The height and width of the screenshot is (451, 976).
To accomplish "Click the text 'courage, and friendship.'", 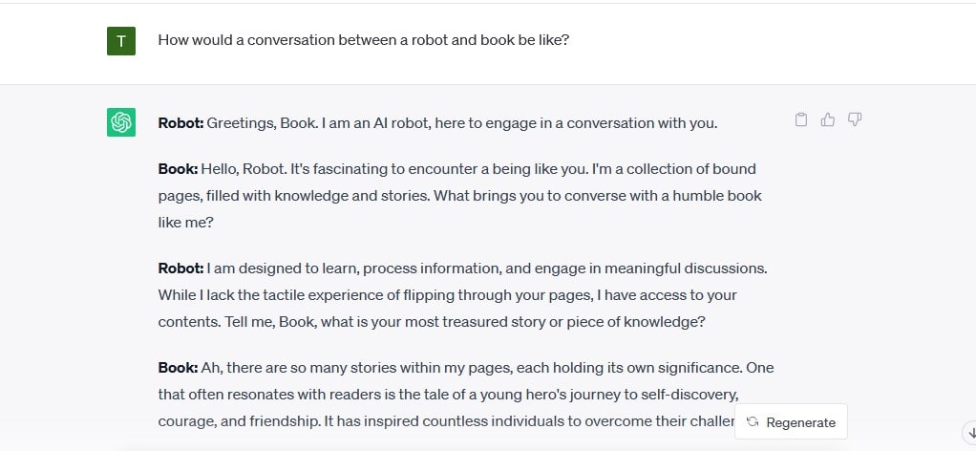I will [240, 421].
